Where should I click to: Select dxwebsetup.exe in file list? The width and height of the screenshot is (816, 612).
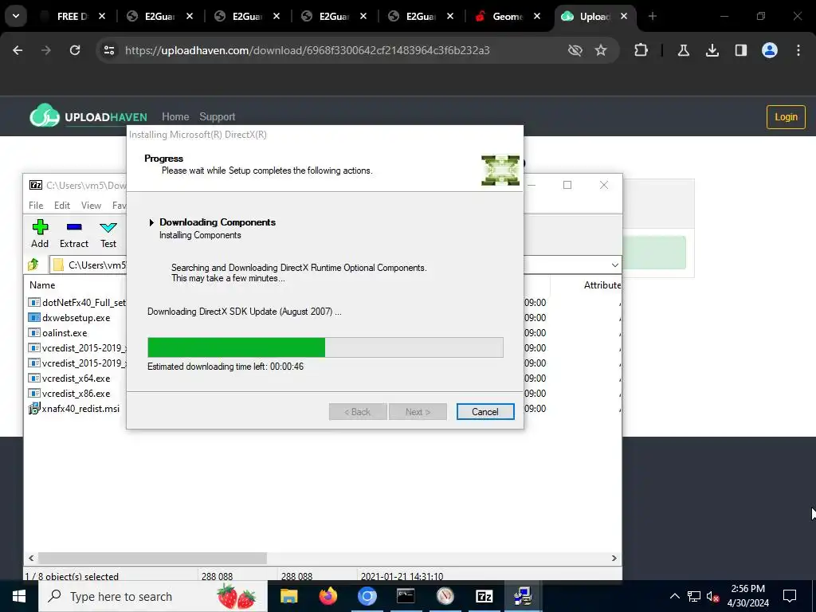(76, 317)
